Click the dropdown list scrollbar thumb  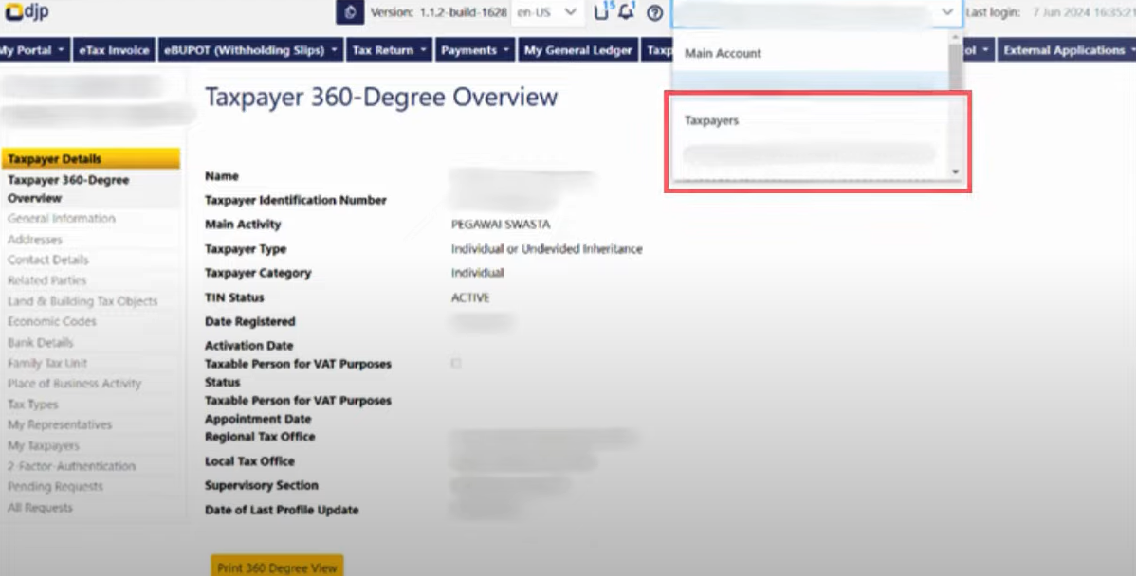click(956, 65)
